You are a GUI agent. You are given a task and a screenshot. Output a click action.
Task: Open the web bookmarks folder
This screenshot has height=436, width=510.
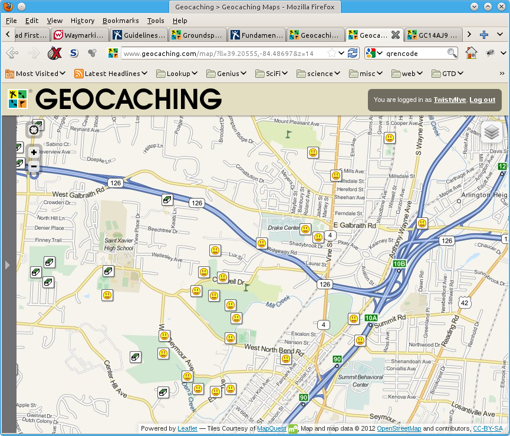coord(407,74)
